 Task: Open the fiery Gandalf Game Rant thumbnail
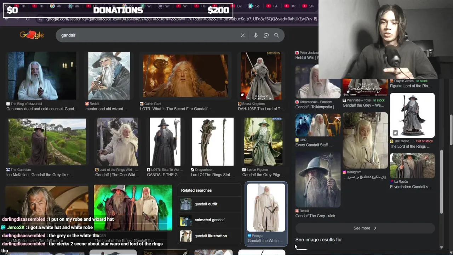[185, 76]
